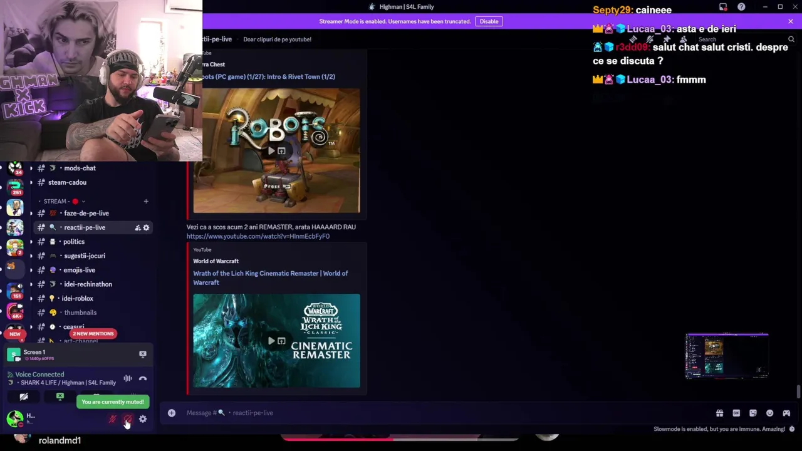Jump to 2 NEW MENTIONS
The image size is (802, 451).
(93, 334)
